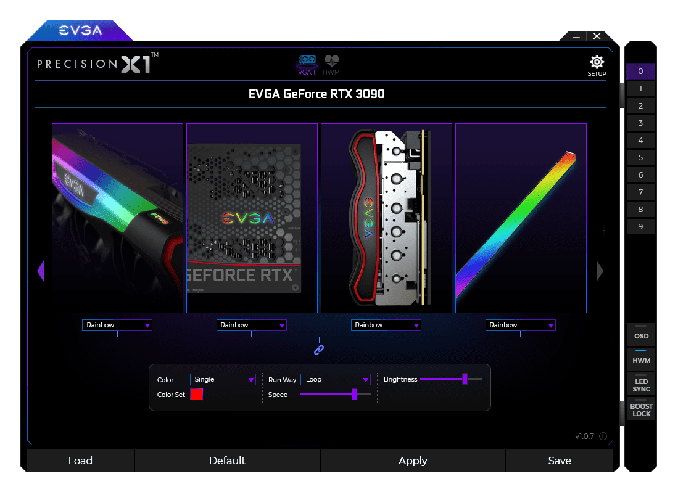Select the GEFORCE RTX backplate thumbnail
The height and width of the screenshot is (500, 678).
[252, 218]
